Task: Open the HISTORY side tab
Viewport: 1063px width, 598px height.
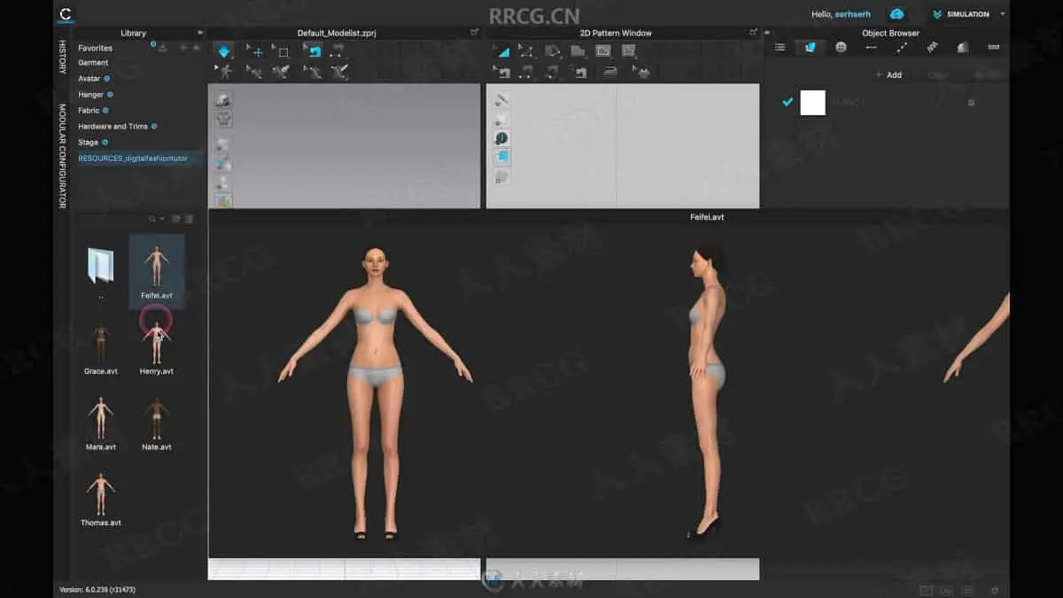Action: [x=62, y=57]
